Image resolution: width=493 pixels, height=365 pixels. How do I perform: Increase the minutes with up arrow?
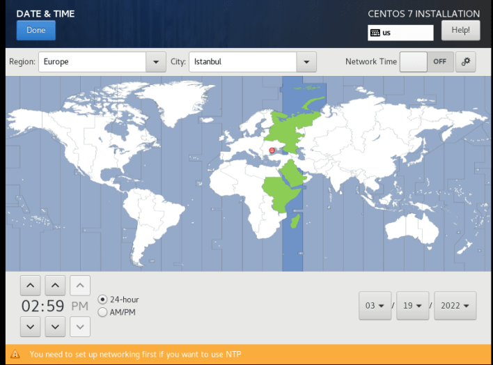[55, 286]
